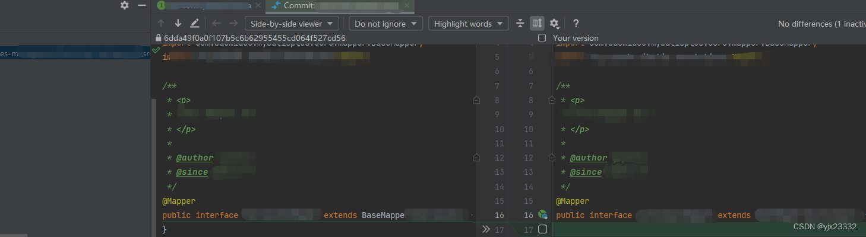Open diff help question mark

pyautogui.click(x=576, y=24)
